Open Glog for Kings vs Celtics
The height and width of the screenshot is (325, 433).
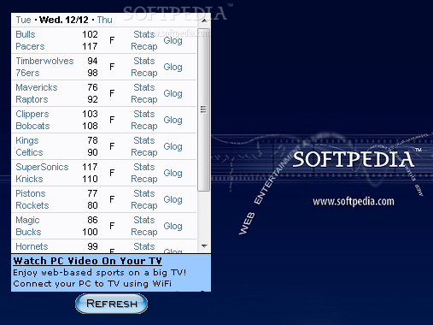173,147
